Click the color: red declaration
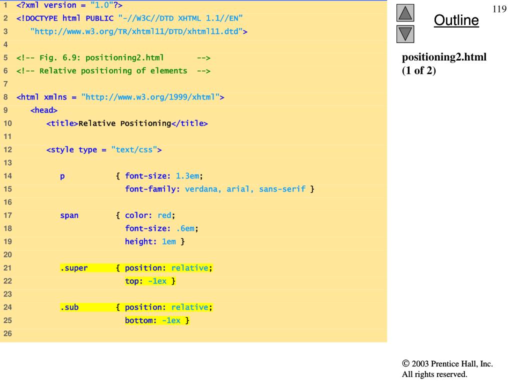 150,215
